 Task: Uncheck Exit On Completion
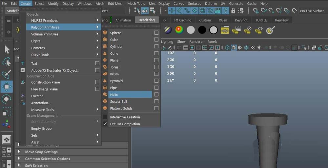[x=105, y=124]
